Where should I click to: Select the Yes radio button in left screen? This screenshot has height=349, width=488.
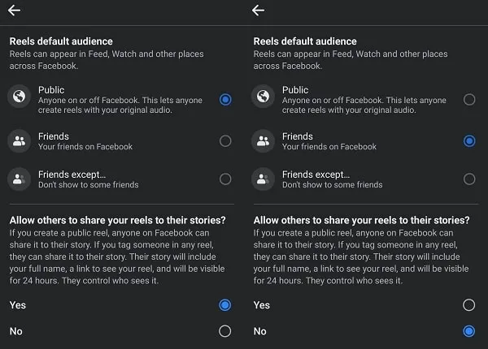[x=225, y=305]
